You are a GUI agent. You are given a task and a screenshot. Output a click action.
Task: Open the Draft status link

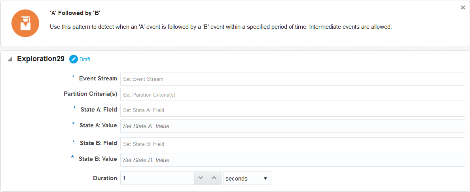pyautogui.click(x=85, y=60)
